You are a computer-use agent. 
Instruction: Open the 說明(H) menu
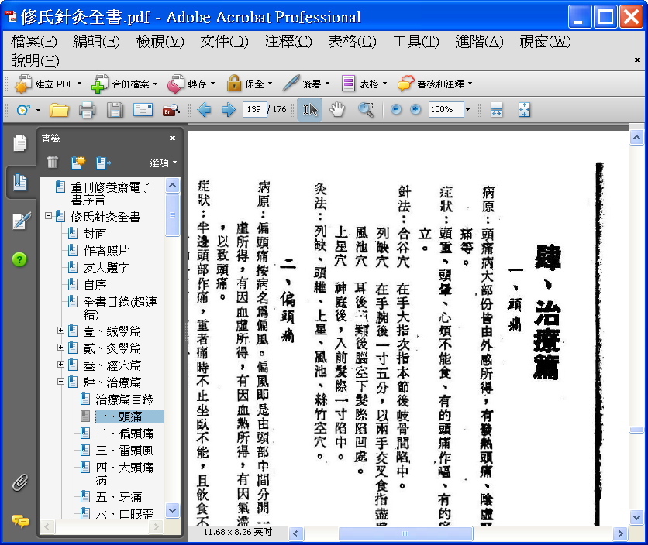point(35,60)
